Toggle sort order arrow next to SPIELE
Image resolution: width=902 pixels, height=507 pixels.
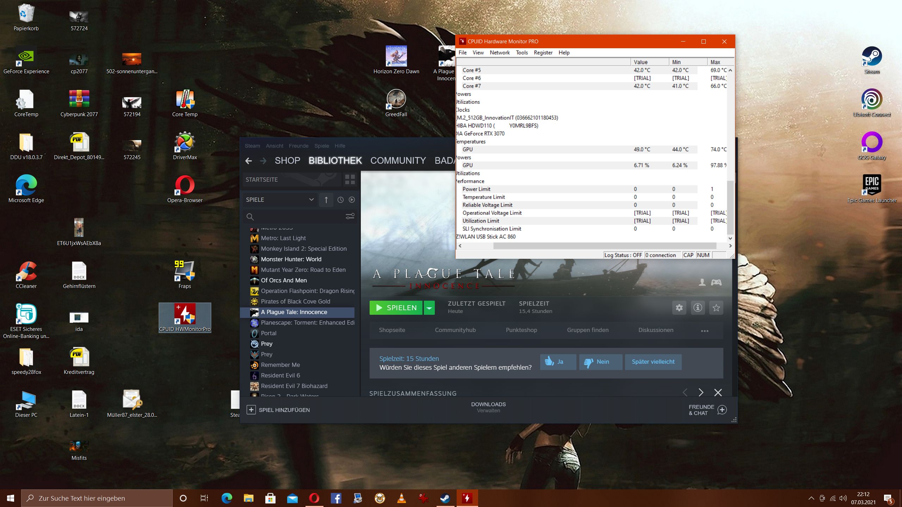tap(326, 200)
